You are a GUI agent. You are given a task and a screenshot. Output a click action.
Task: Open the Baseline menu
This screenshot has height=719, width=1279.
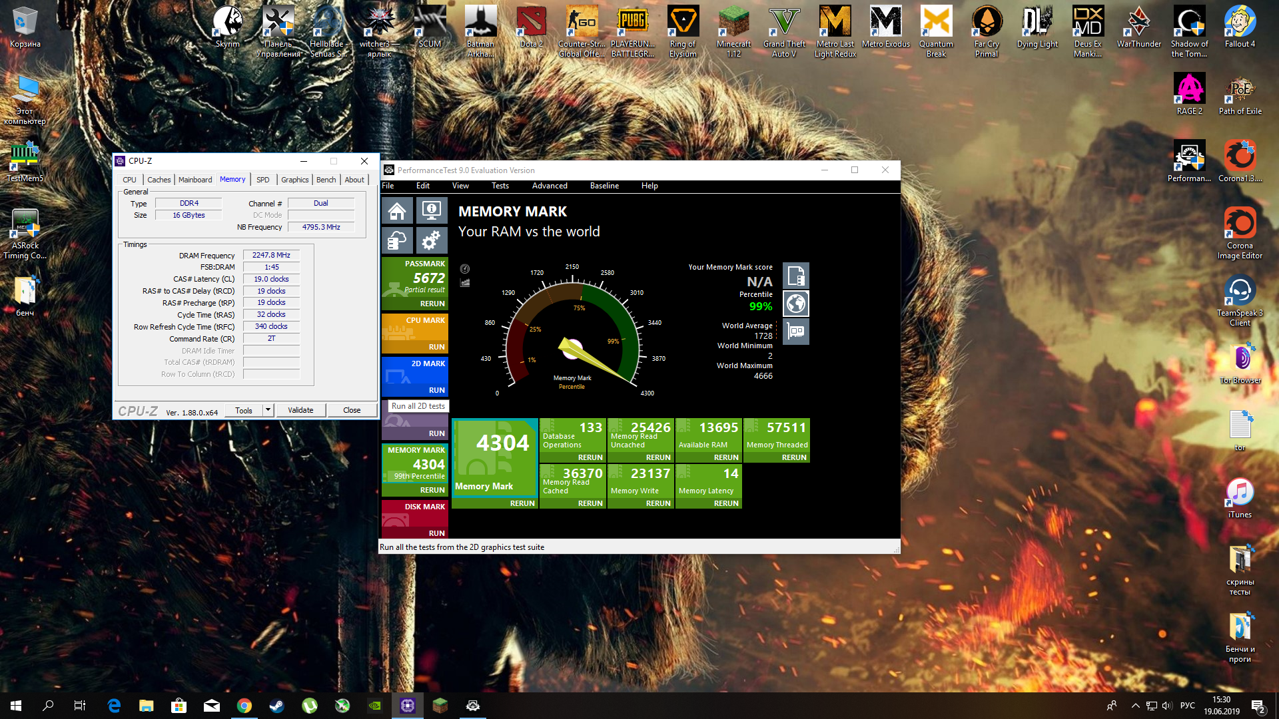604,186
